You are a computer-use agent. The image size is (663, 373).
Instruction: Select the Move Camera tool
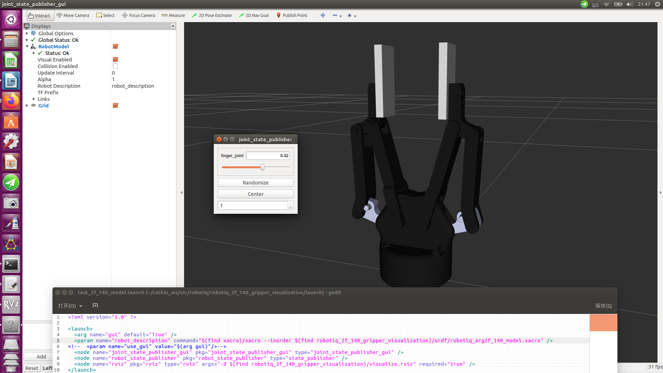pos(73,16)
